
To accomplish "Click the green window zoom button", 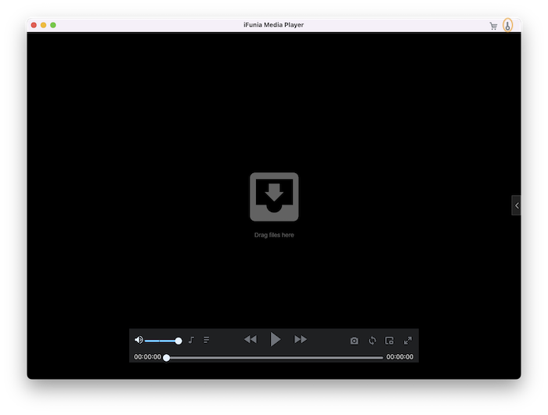I will 53,25.
